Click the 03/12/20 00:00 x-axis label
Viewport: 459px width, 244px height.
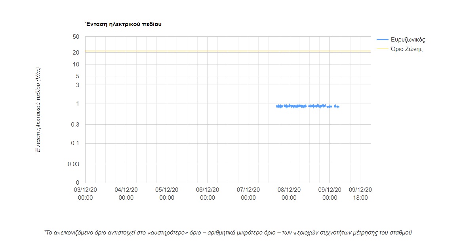click(85, 193)
